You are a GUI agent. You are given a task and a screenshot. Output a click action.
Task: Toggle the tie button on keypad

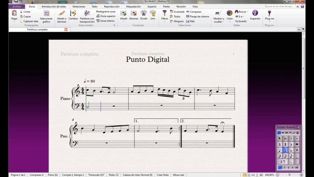(x=297, y=159)
